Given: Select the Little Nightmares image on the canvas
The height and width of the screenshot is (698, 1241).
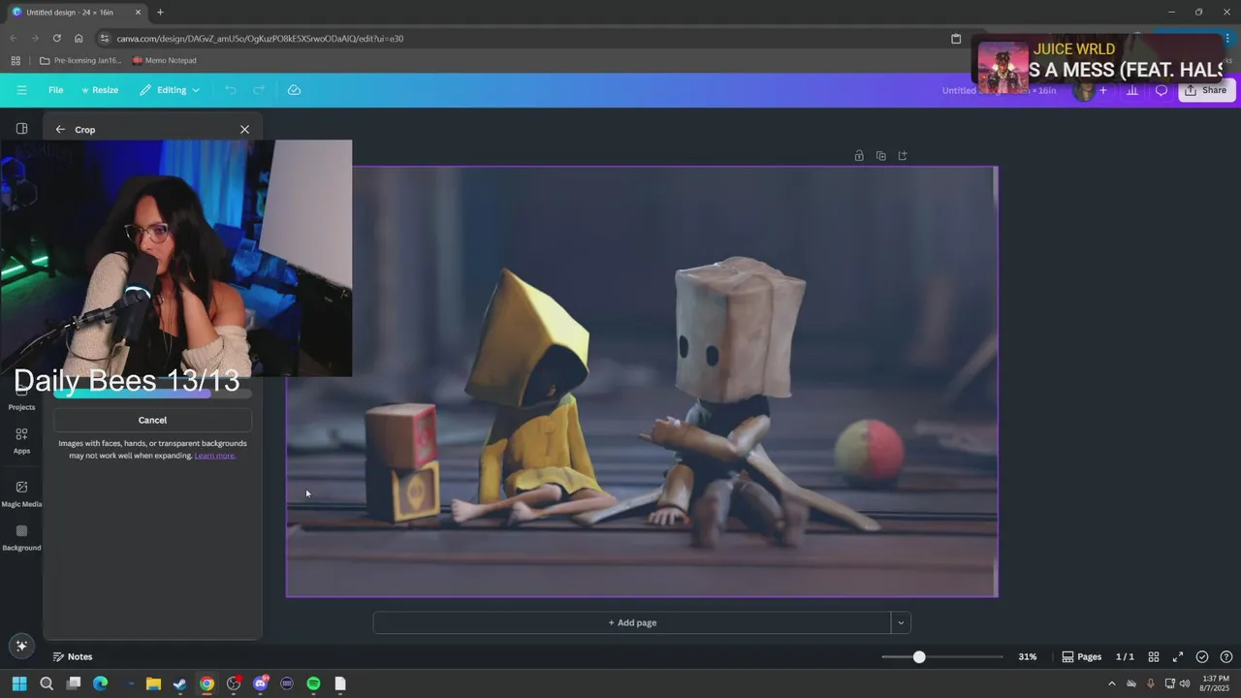Looking at the screenshot, I should [x=642, y=381].
